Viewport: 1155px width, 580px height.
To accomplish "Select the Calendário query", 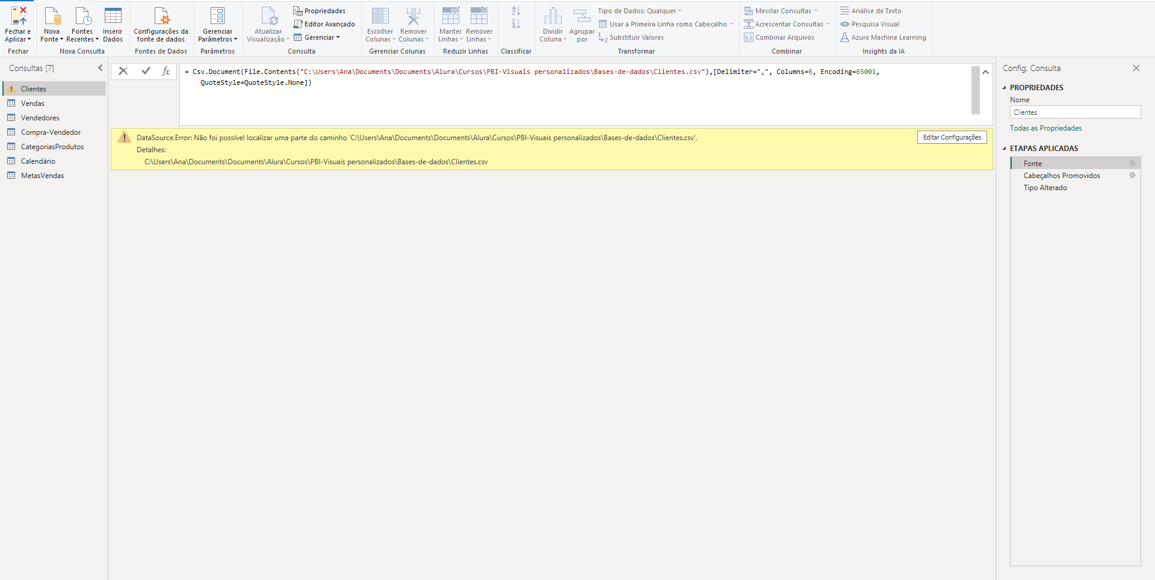I will point(54,161).
